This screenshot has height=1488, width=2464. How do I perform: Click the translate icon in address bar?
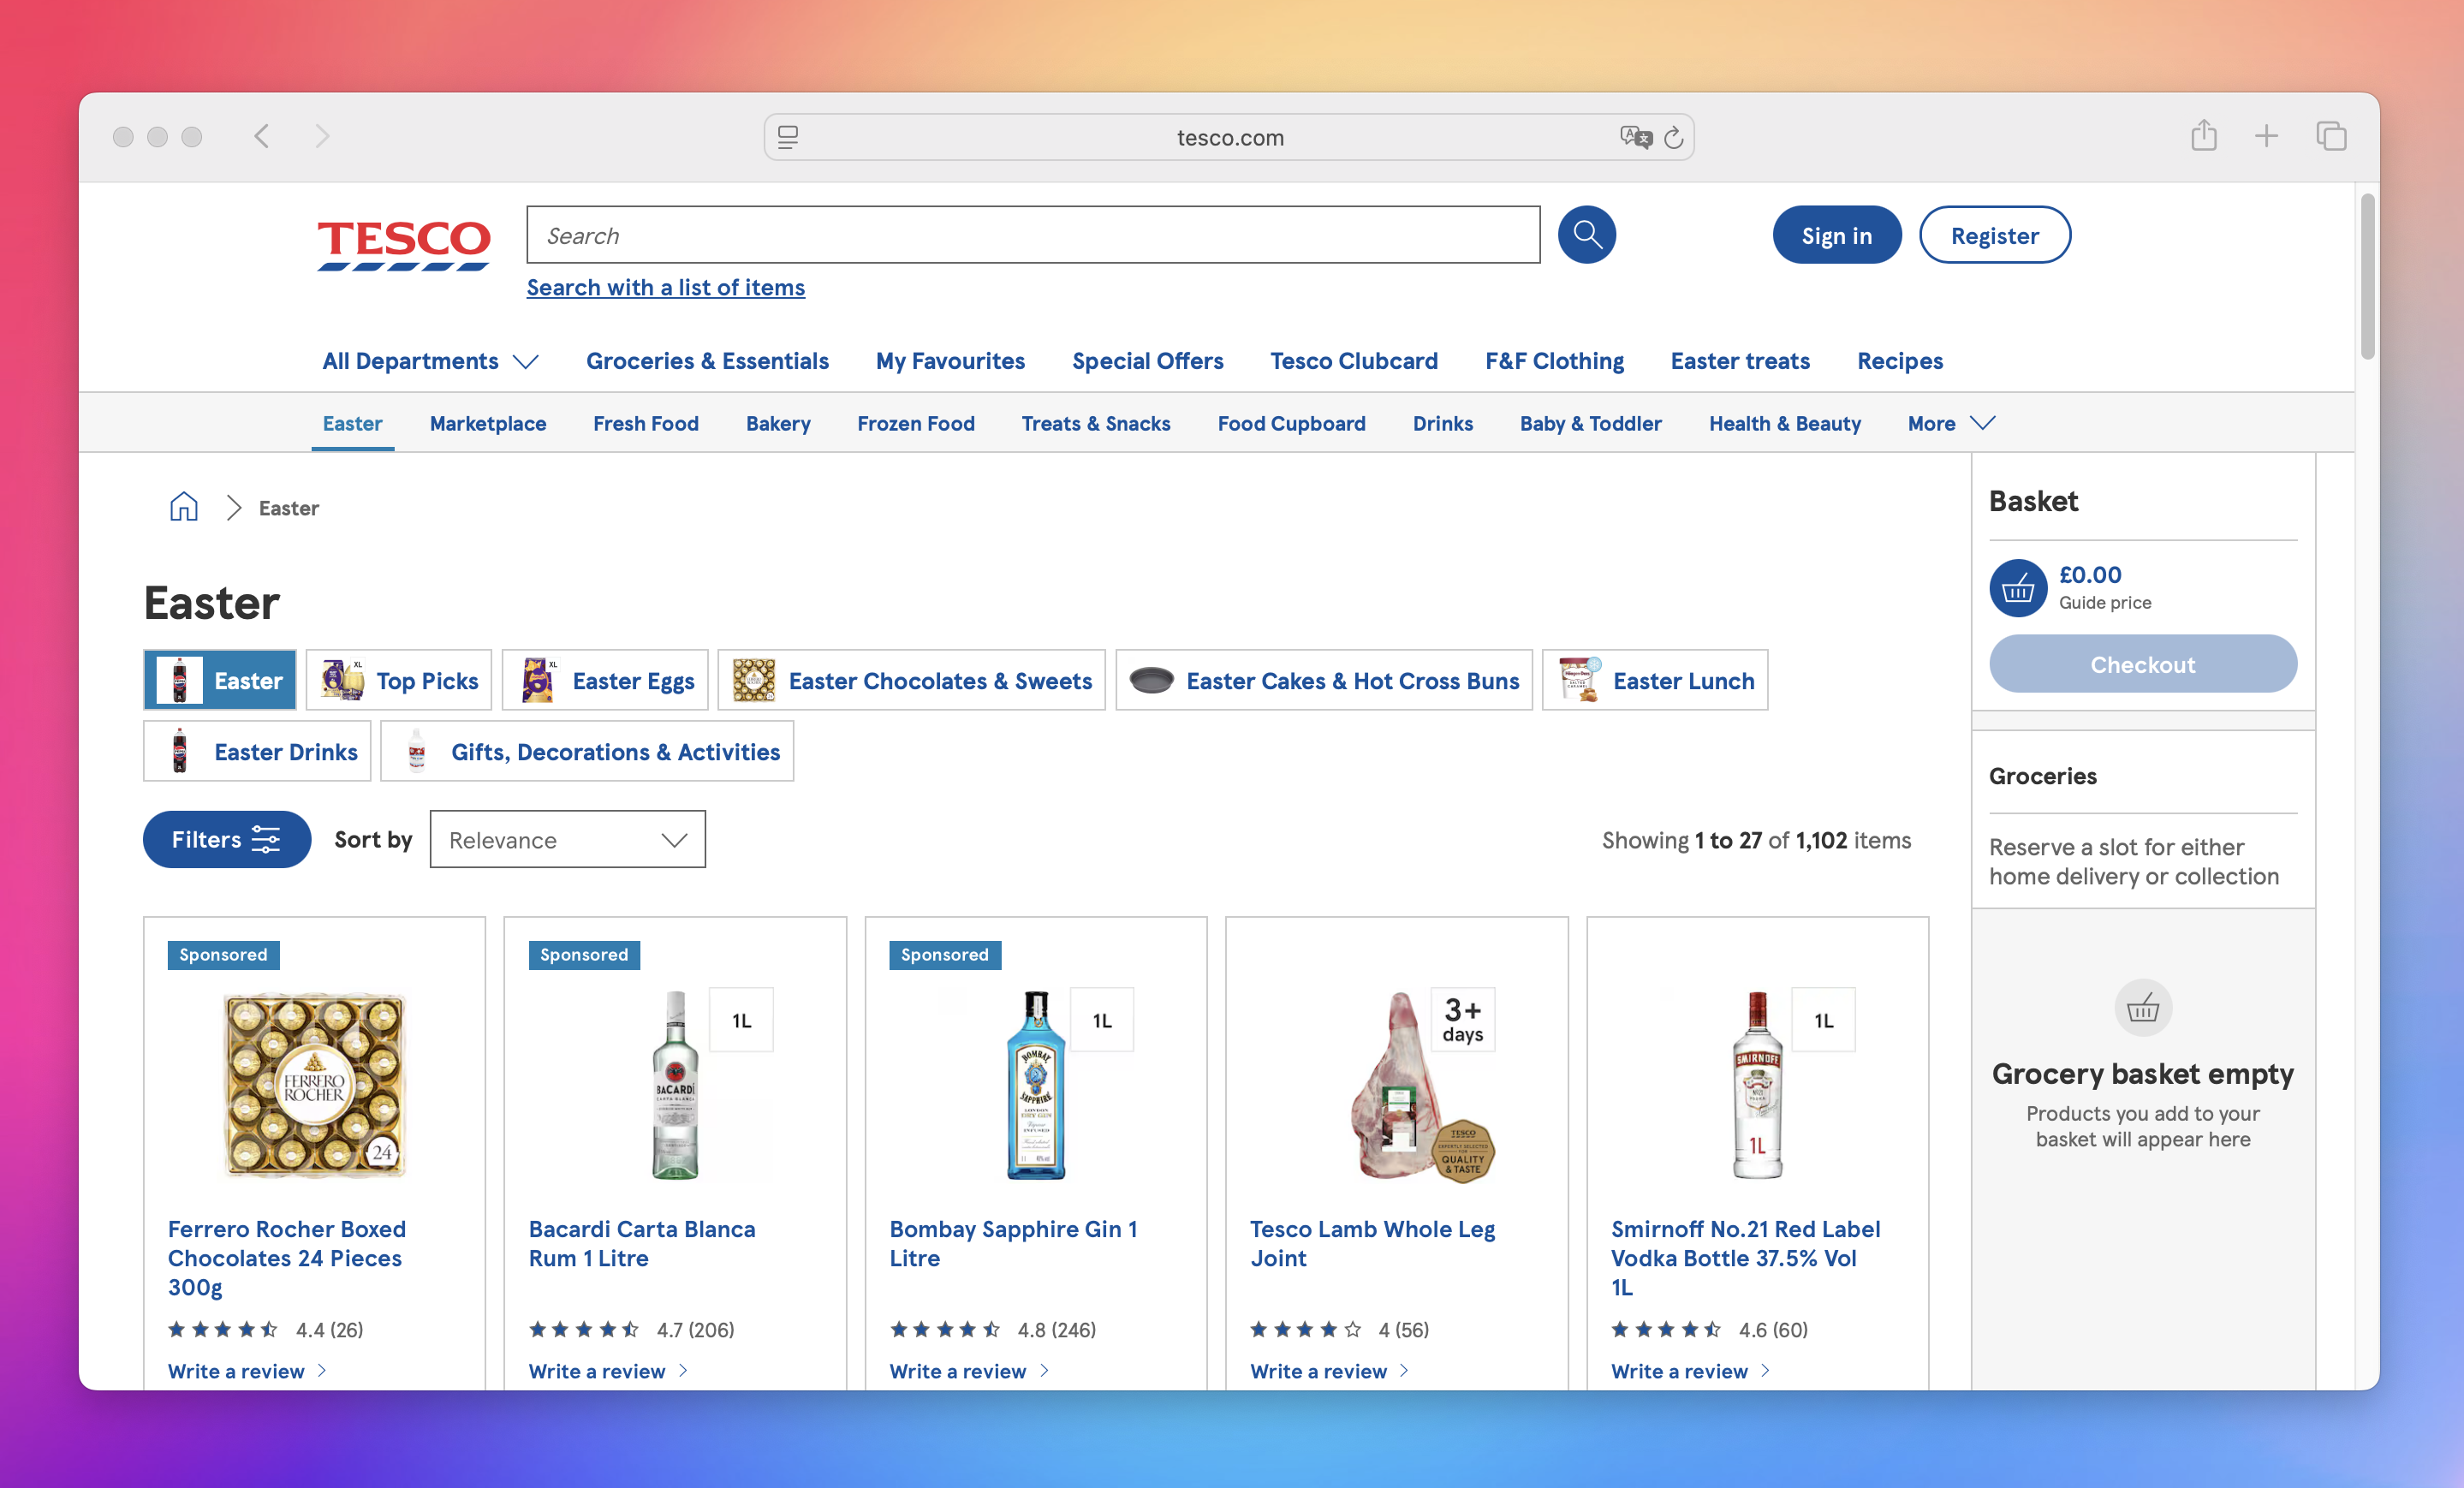[x=1635, y=137]
